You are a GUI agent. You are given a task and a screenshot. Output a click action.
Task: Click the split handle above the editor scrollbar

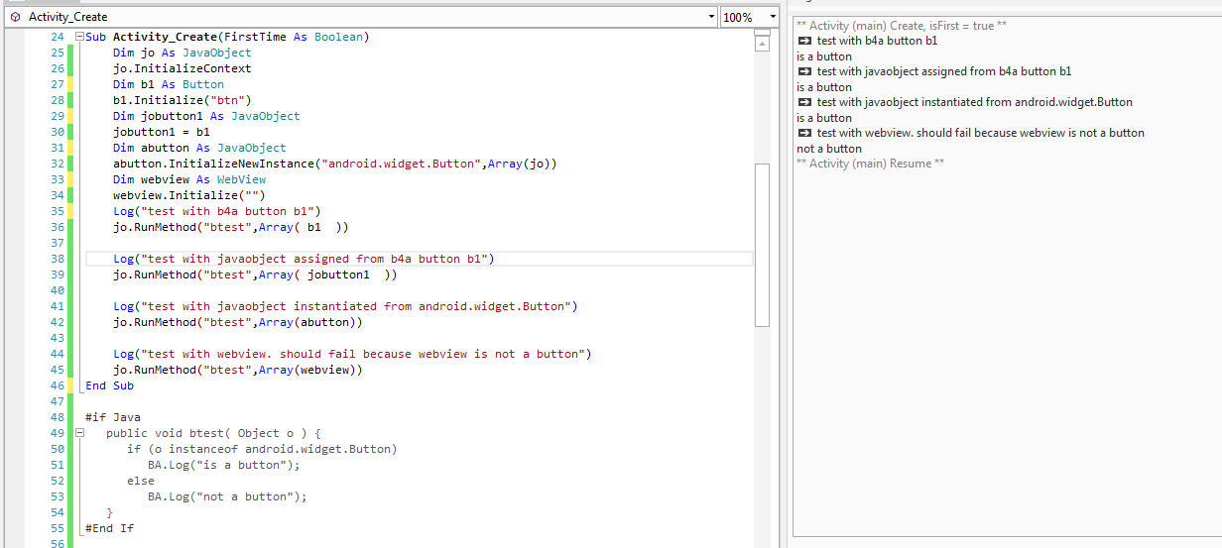[762, 34]
